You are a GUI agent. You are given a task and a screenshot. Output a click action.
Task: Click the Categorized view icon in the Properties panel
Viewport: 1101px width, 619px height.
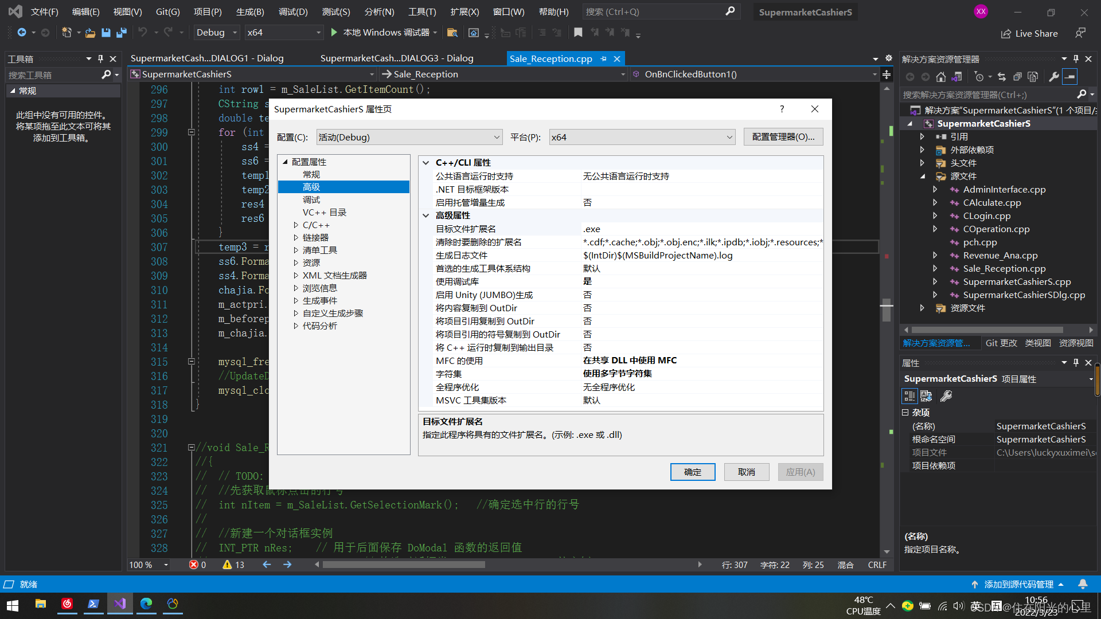pos(909,396)
